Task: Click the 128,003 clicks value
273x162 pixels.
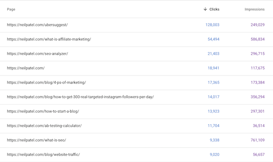Action: click(213, 25)
